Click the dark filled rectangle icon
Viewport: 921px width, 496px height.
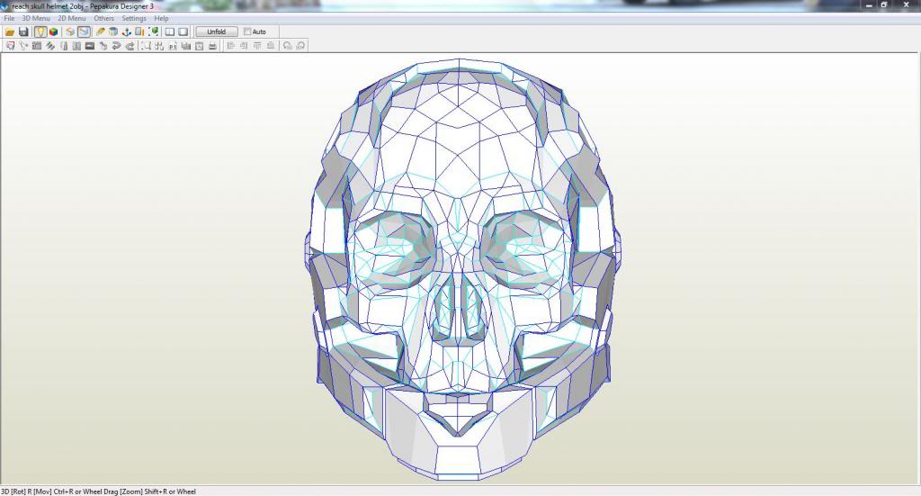click(x=90, y=46)
